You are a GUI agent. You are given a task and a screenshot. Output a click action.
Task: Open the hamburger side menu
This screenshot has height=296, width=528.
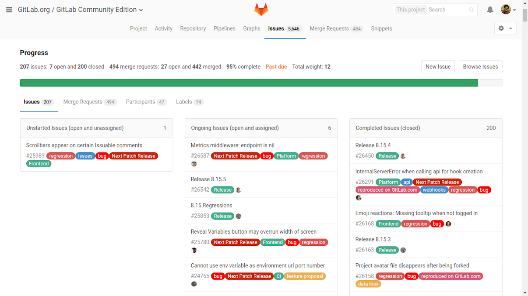[9, 10]
